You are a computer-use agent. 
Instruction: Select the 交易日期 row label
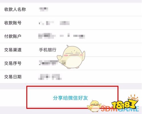pyautogui.click(x=13, y=77)
